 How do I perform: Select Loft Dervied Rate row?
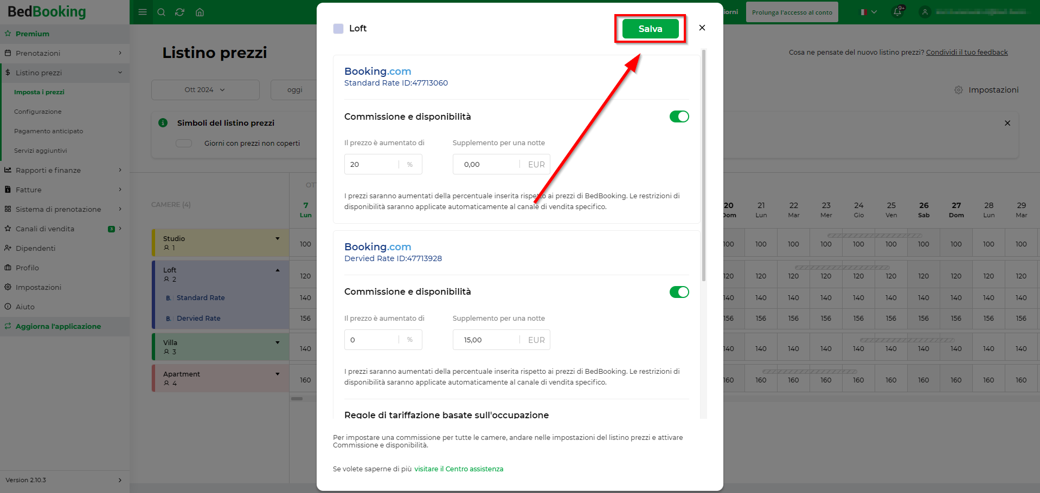[x=198, y=319]
